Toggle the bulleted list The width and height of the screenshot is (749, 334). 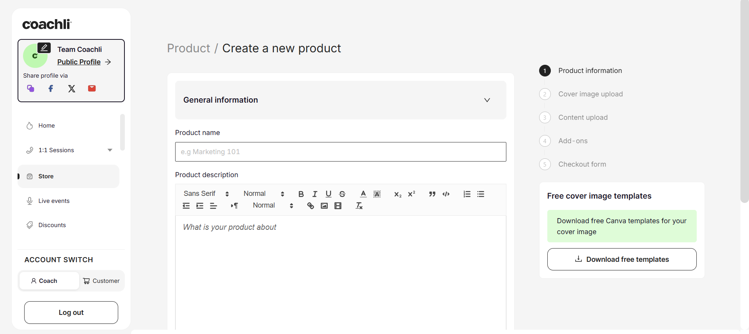(x=481, y=194)
